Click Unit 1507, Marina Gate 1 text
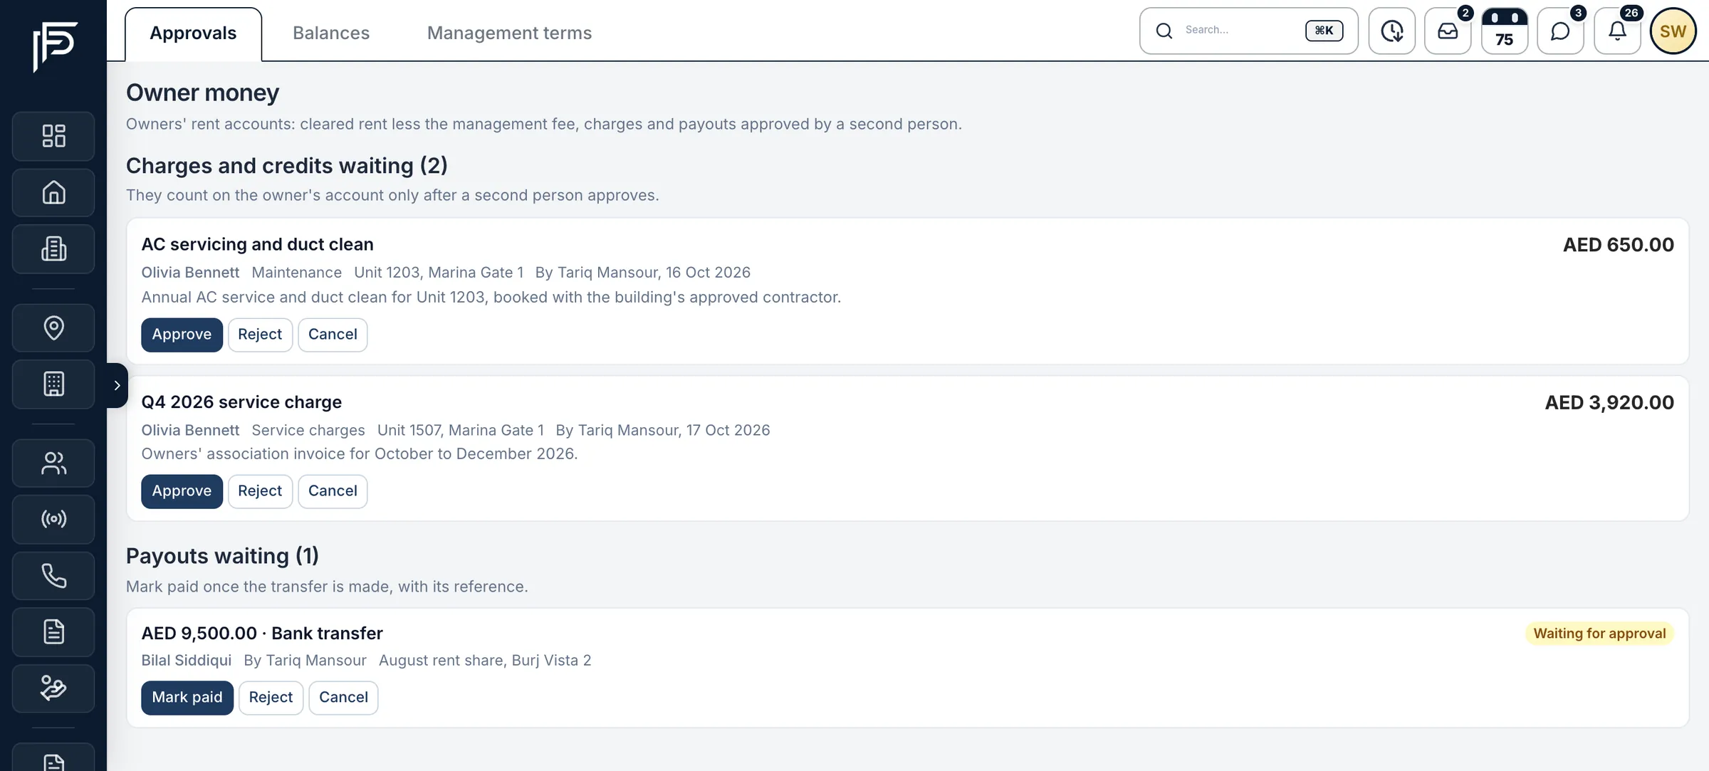Viewport: 1709px width, 771px height. pos(461,431)
